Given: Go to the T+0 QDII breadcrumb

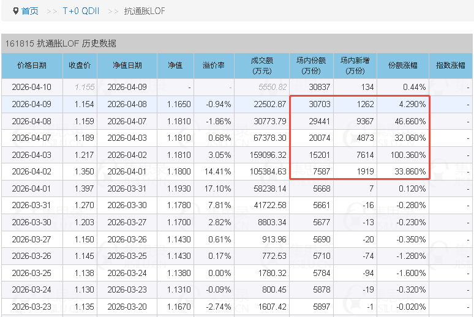Looking at the screenshot, I should (81, 11).
